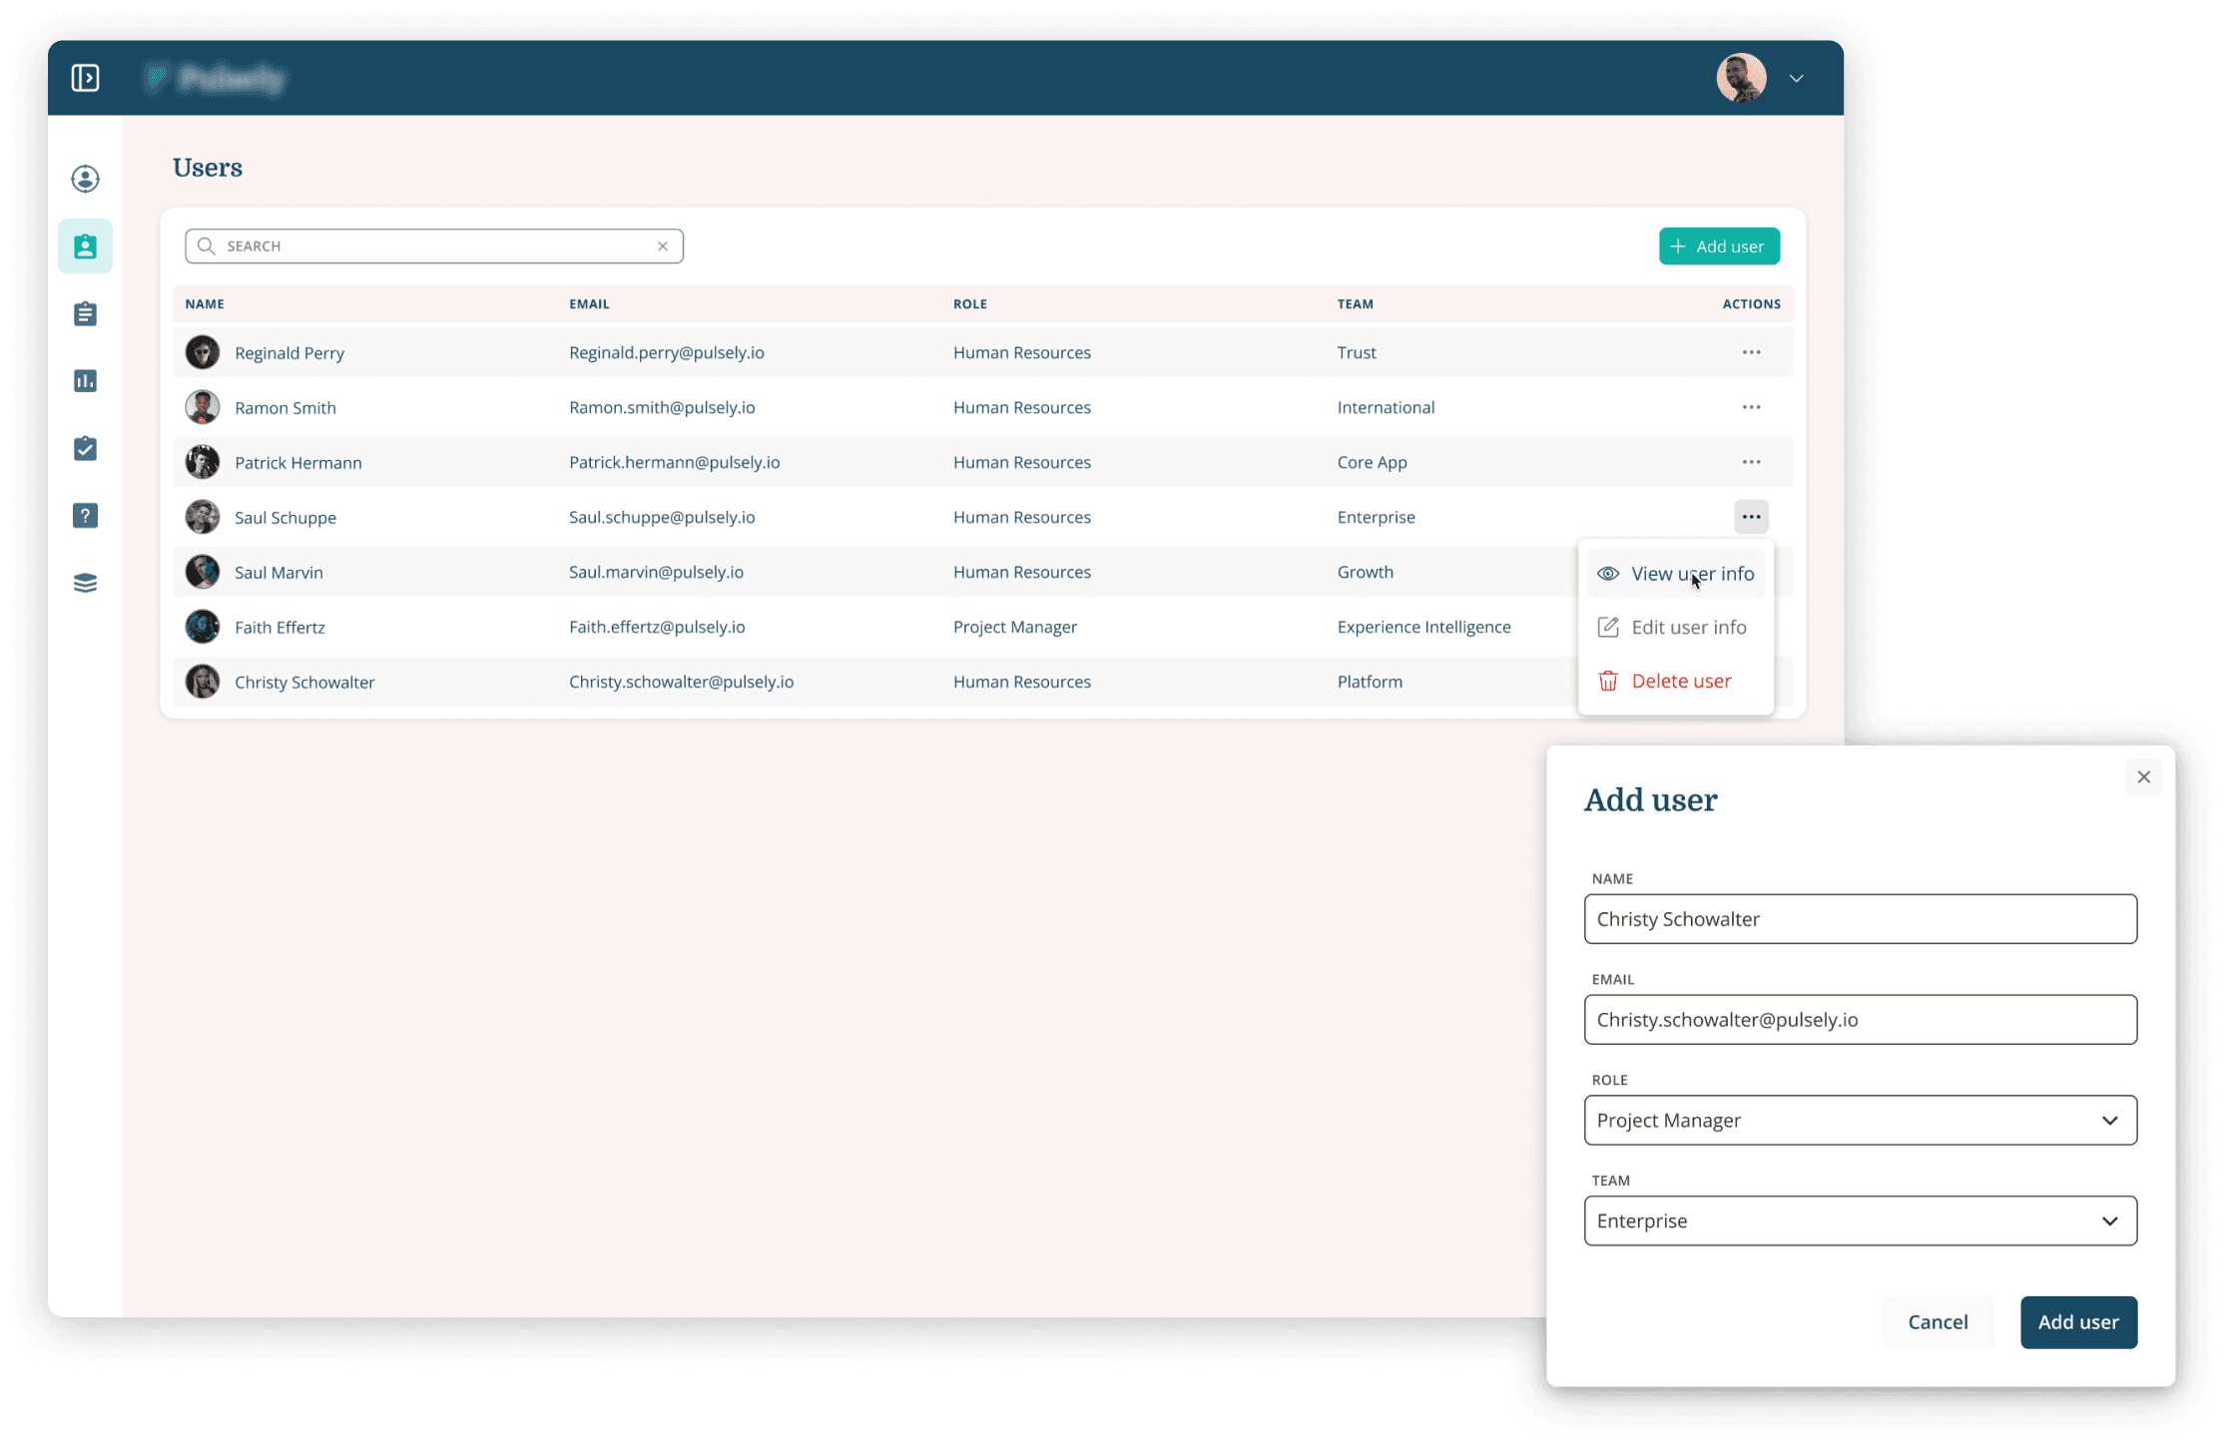Click the stacked layers sidebar icon
Image resolution: width=2224 pixels, height=1443 pixels.
click(x=85, y=583)
